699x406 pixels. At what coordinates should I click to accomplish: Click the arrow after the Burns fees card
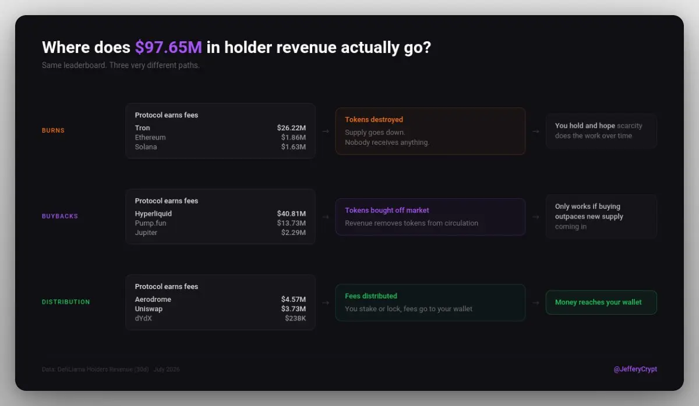pyautogui.click(x=326, y=131)
